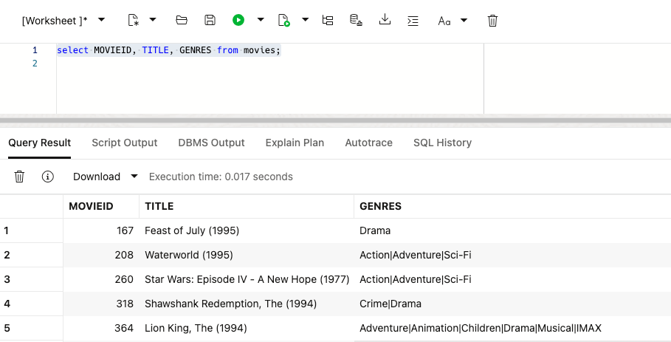Screen dimensions: 671x342
Task: Open the Worksheet name dropdown
Action: tap(101, 20)
